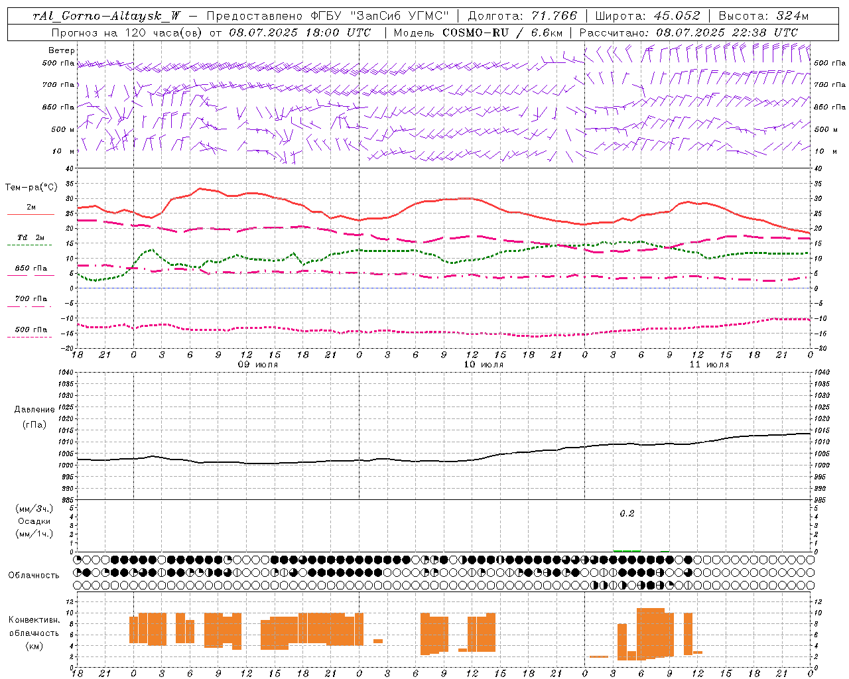Click the '(км)' unit under convective cloudiness
The height and width of the screenshot is (679, 849).
coord(34,646)
